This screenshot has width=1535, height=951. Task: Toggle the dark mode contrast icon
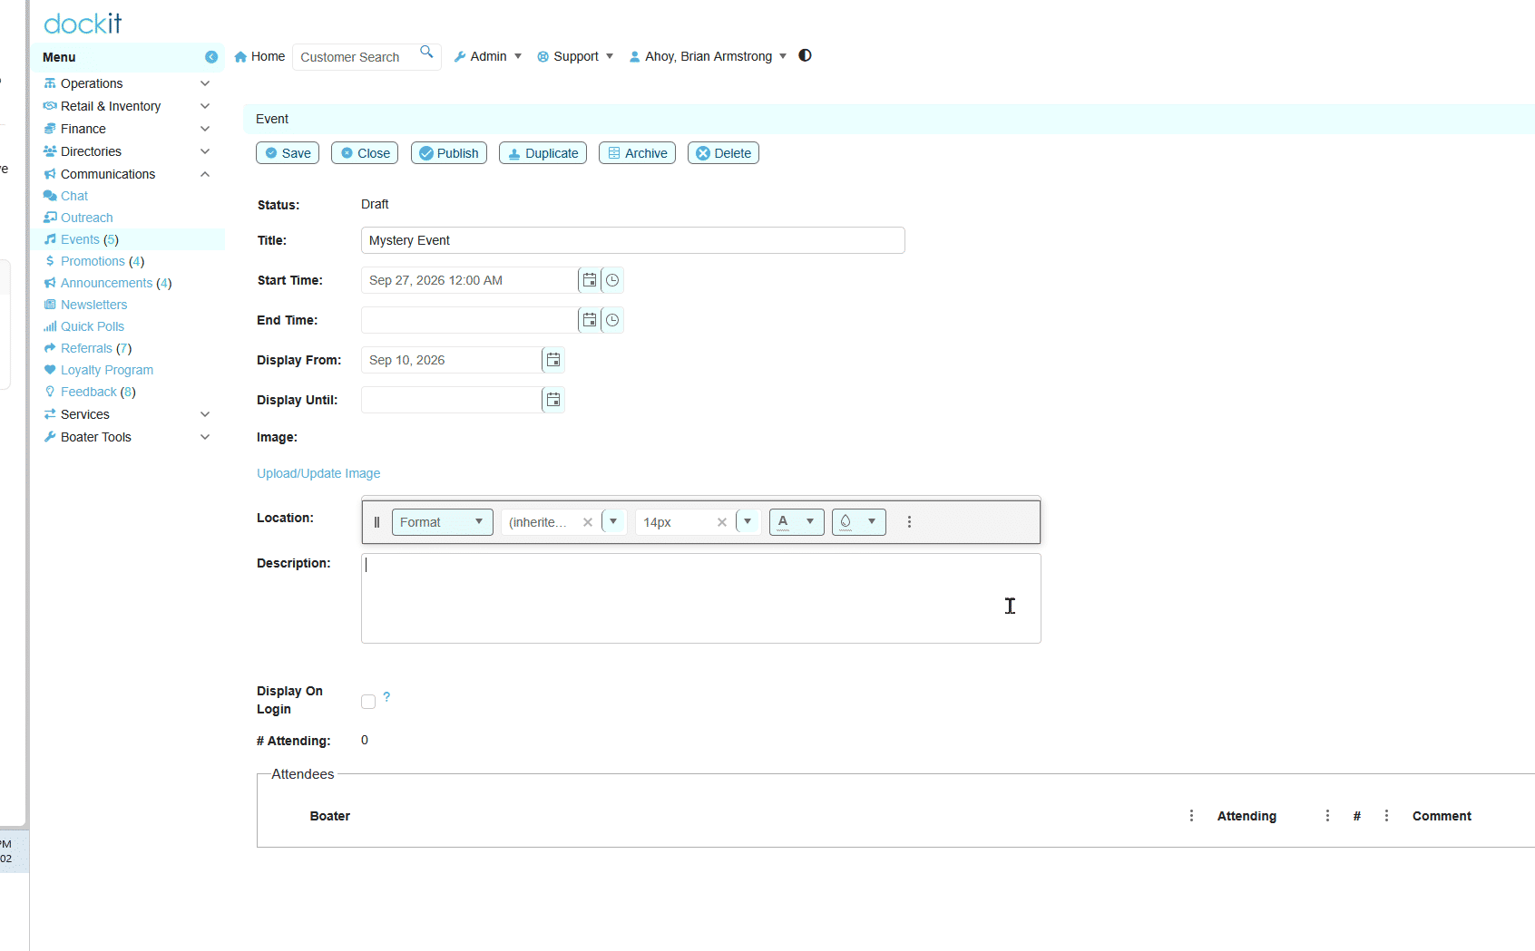(805, 55)
